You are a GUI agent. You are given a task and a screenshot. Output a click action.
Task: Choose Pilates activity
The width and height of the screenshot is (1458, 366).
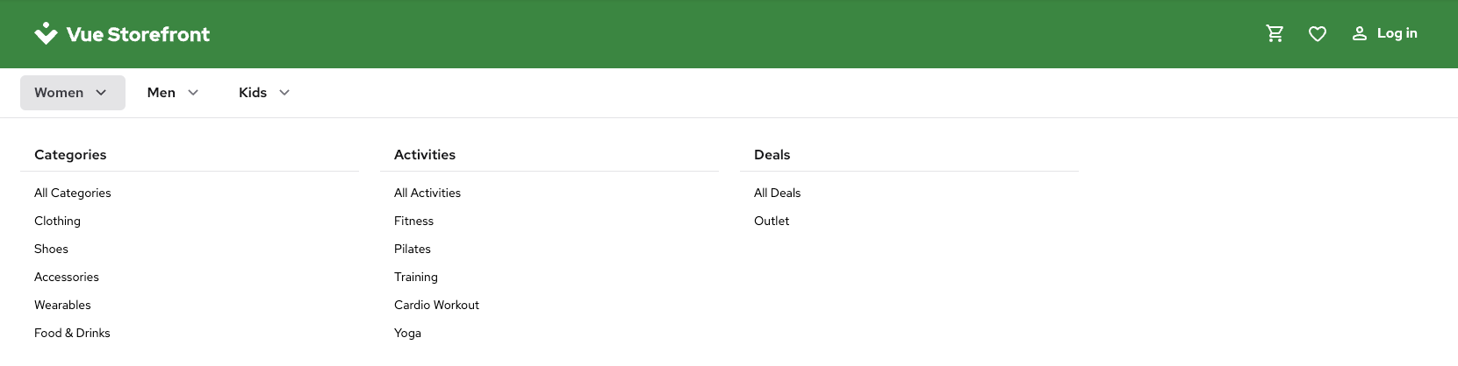[x=413, y=250]
